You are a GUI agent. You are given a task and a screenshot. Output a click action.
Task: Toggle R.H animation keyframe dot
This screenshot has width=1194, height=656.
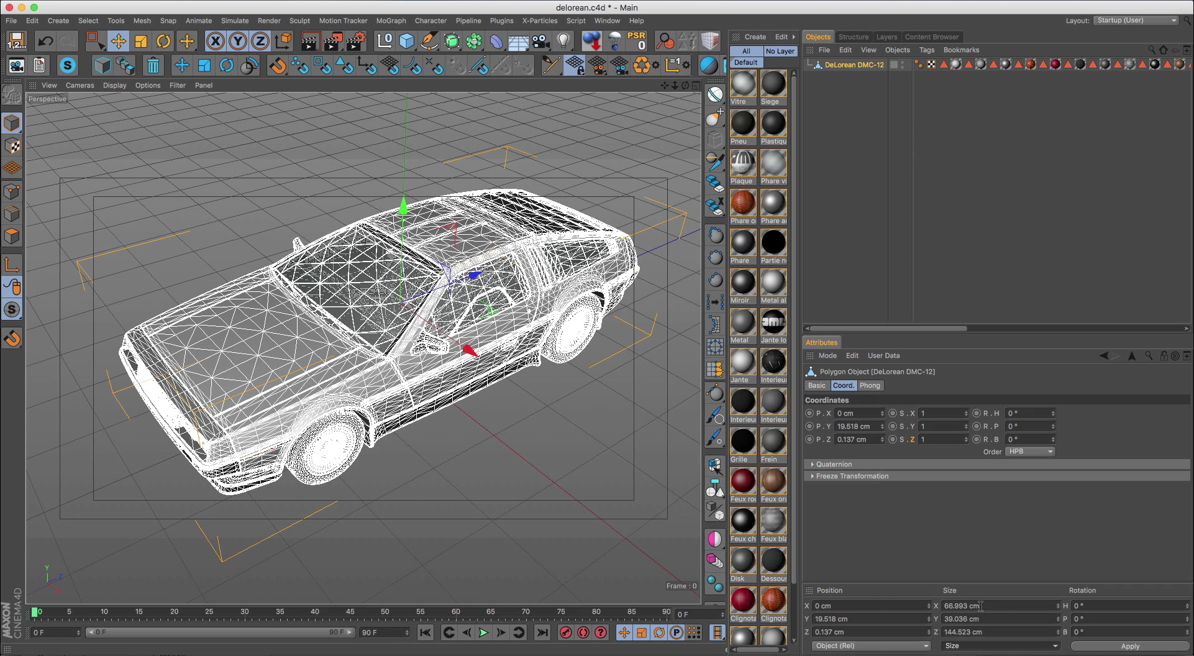(977, 413)
